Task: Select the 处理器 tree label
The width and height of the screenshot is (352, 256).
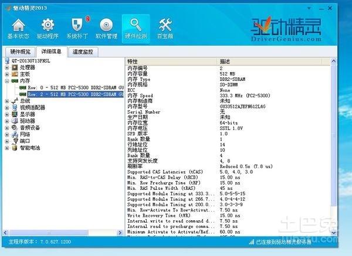Action: pyautogui.click(x=28, y=67)
